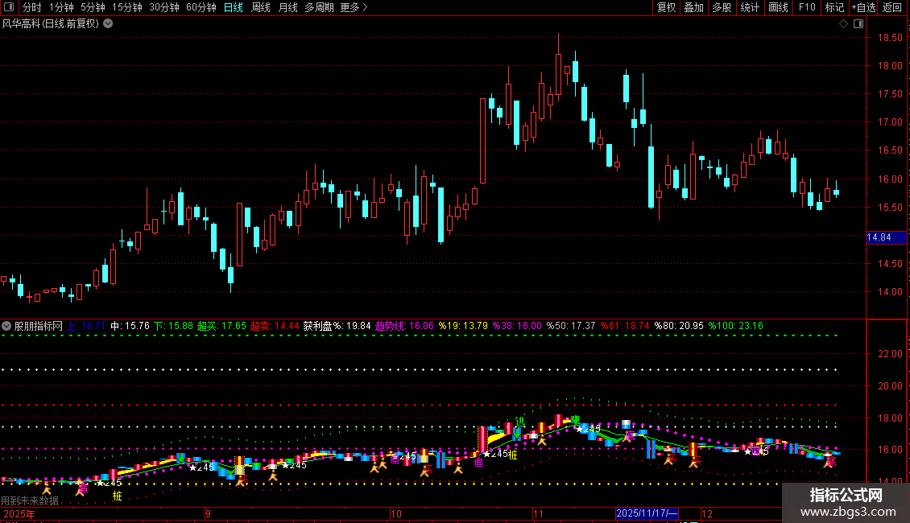Click the 2025/11/17 date marker on timeline
910x523 pixels.
[x=647, y=513]
